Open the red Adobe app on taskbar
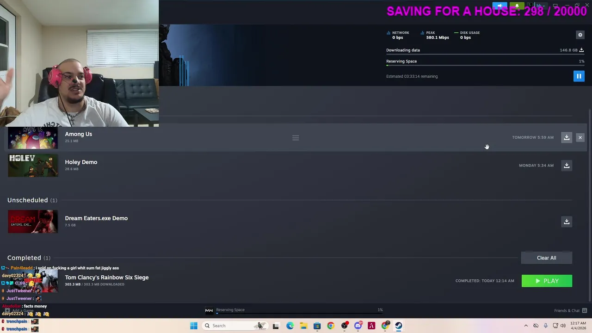The height and width of the screenshot is (333, 592). (371, 326)
